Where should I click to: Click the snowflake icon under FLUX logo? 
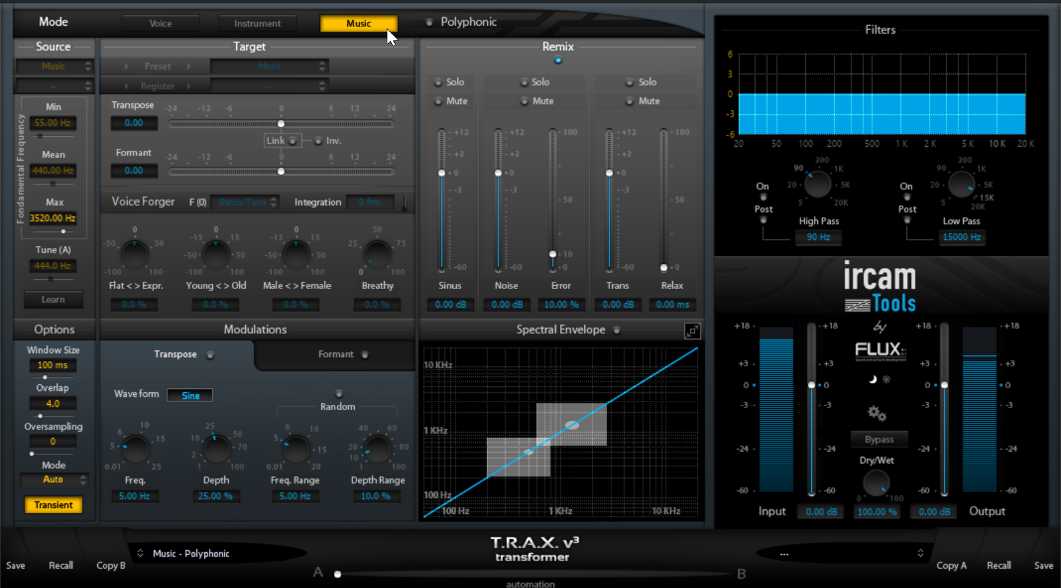pos(886,379)
